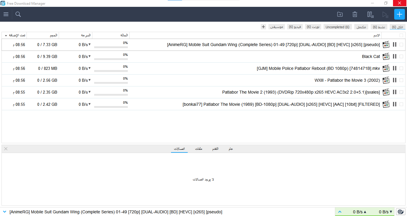Image resolution: width=407 pixels, height=216 pixels.
Task: Pause the AnimeRG Gundam Wing download
Action: pyautogui.click(x=394, y=45)
